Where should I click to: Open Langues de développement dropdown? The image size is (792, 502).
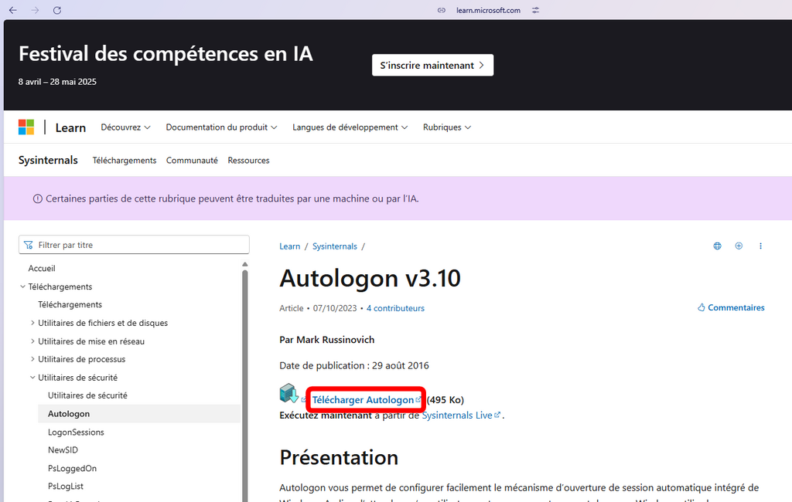350,127
